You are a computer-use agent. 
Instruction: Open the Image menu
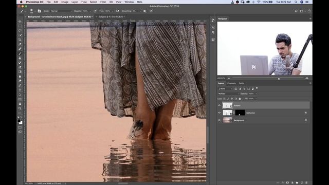tap(65, 2)
